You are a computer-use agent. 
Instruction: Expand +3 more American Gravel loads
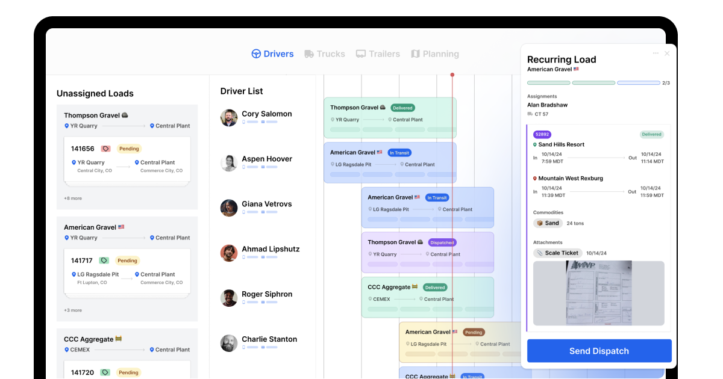pyautogui.click(x=73, y=310)
